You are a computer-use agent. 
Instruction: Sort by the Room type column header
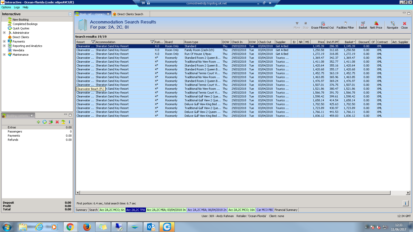pos(203,42)
